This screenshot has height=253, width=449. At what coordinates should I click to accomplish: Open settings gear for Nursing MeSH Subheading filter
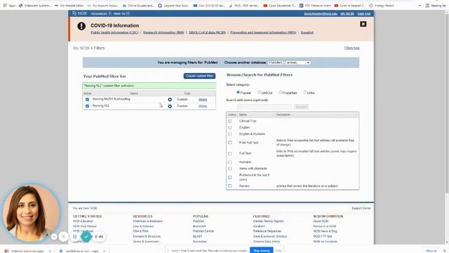[x=170, y=99]
